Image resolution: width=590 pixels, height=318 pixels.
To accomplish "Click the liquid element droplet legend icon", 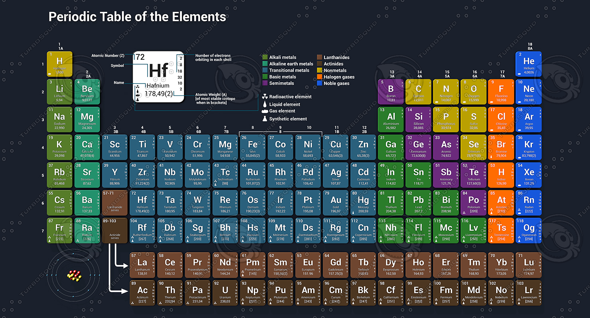I will tap(264, 104).
